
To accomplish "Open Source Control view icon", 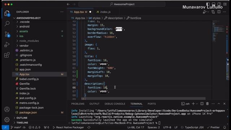I will click(7, 34).
